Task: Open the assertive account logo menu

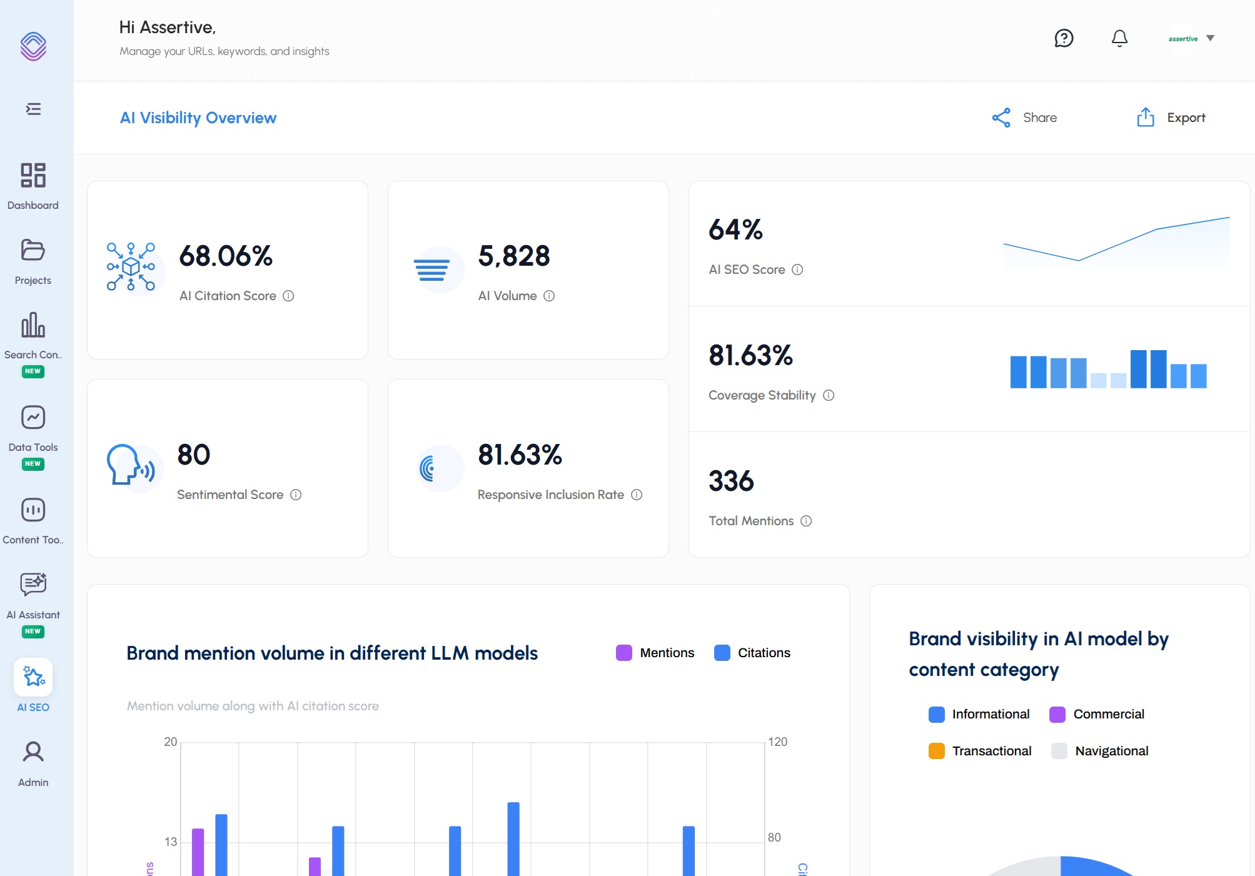Action: [x=1183, y=39]
